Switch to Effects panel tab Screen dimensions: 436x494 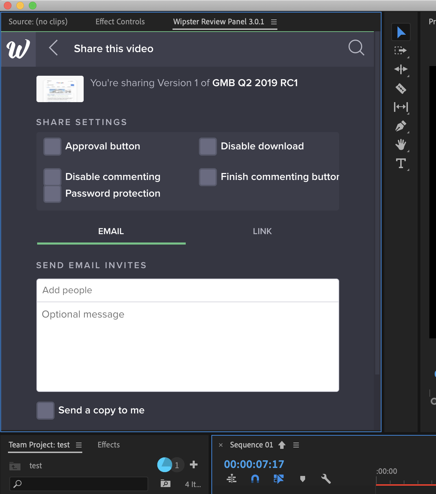[109, 445]
